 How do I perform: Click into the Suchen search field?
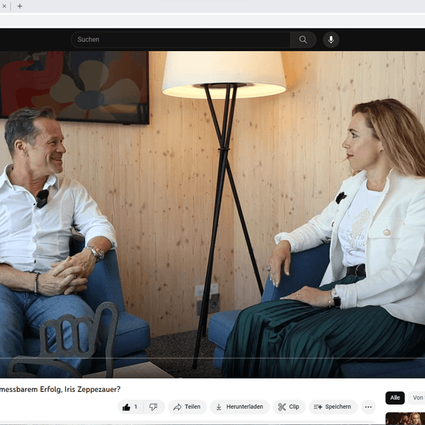click(x=179, y=40)
